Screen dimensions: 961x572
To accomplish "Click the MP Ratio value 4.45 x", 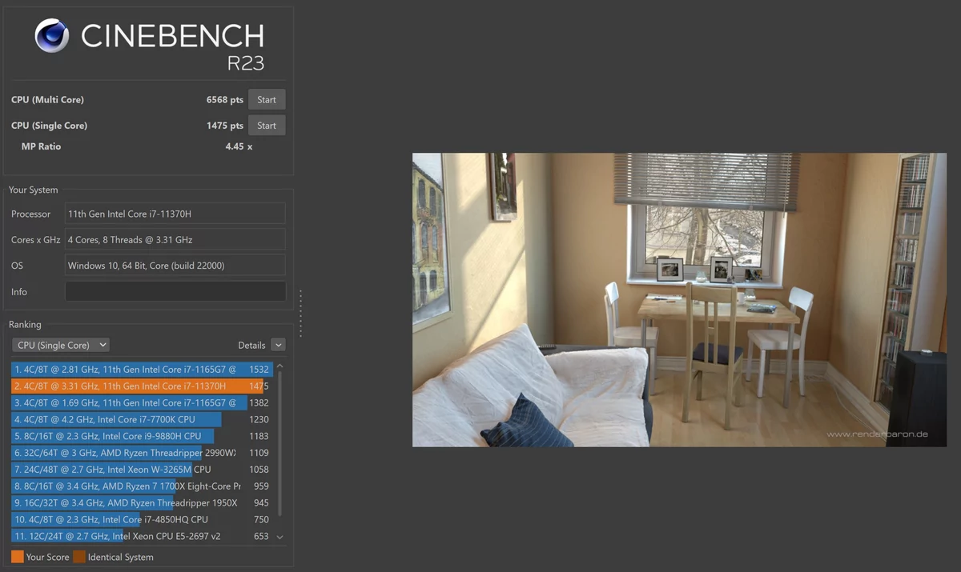I will pos(239,146).
